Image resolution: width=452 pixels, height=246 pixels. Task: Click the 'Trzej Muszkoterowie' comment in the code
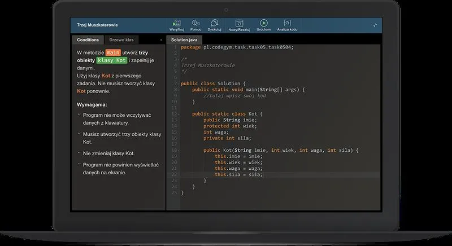207,65
